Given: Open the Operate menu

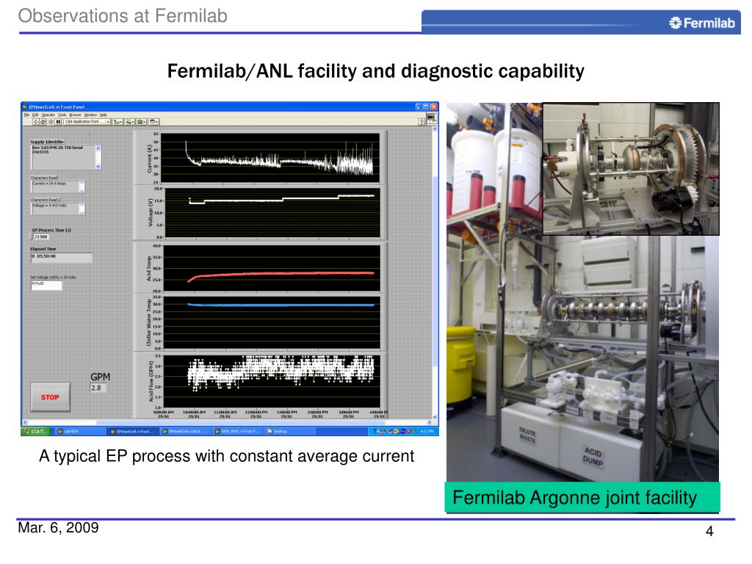Looking at the screenshot, I should 48,115.
